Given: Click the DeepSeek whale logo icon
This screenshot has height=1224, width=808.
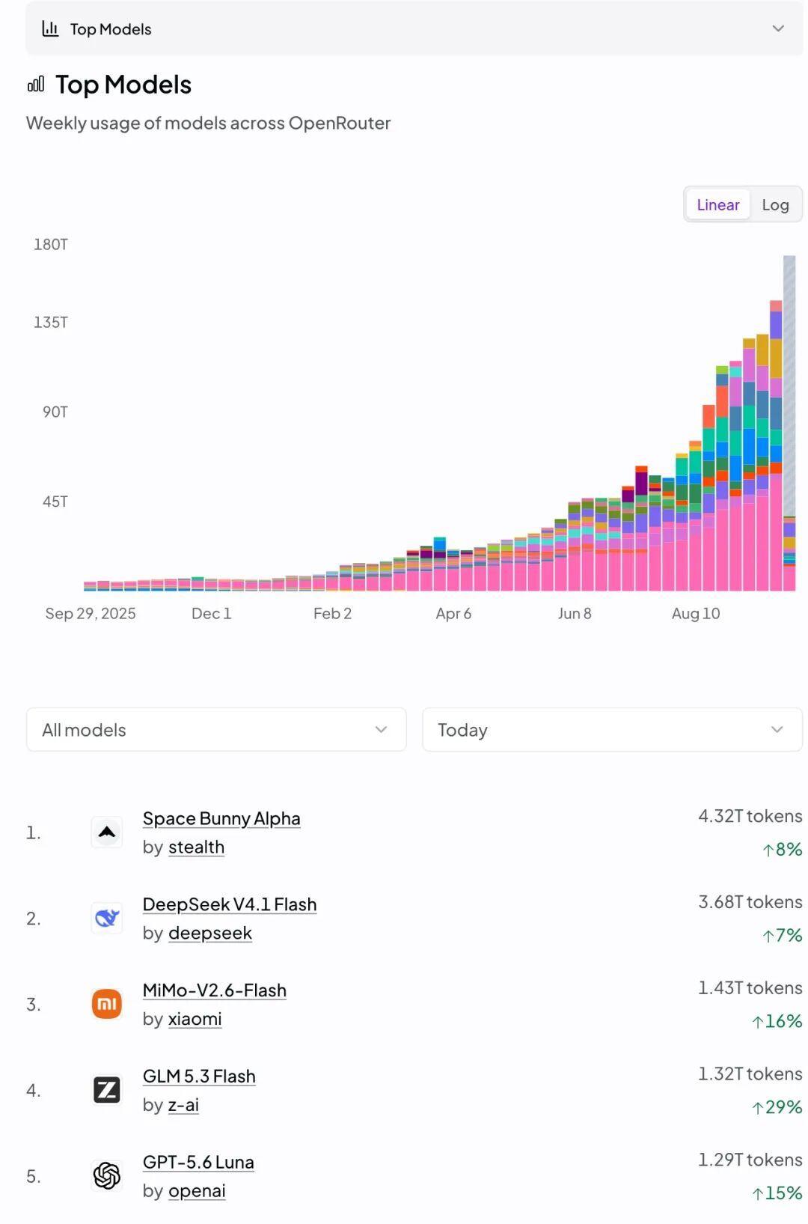Looking at the screenshot, I should click(107, 918).
